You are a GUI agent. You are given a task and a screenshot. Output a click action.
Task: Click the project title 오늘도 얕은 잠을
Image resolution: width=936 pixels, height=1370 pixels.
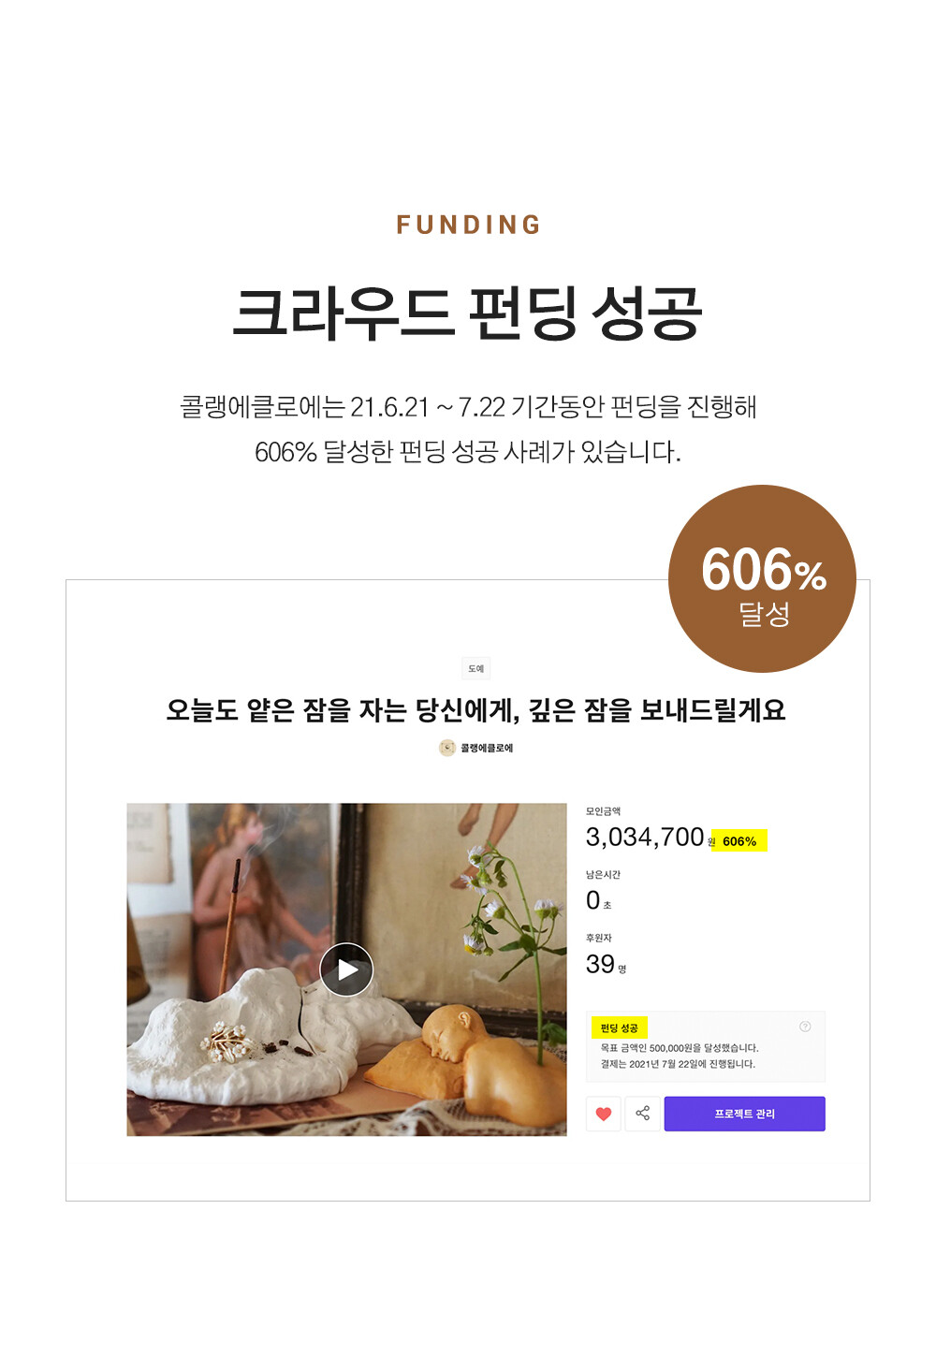[475, 710]
